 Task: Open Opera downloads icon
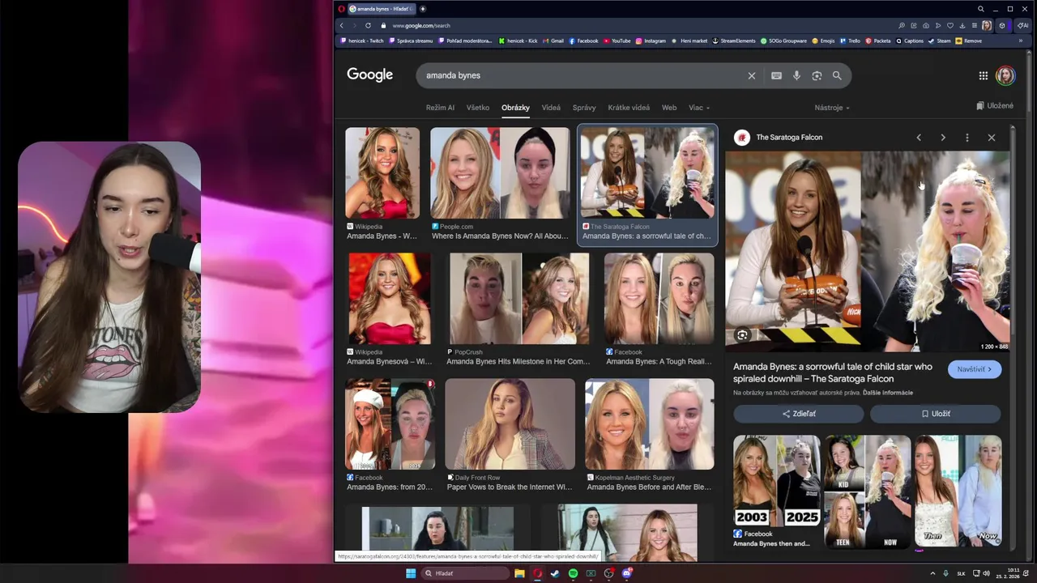[x=962, y=25]
